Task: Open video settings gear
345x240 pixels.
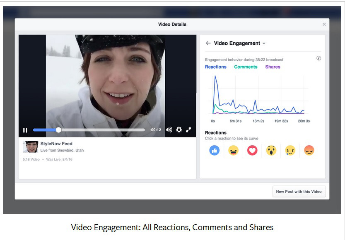Action: (179, 130)
